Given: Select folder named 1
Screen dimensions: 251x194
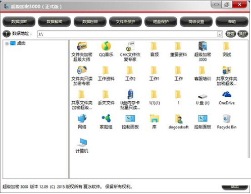Looking at the screenshot, I should tap(178, 97).
